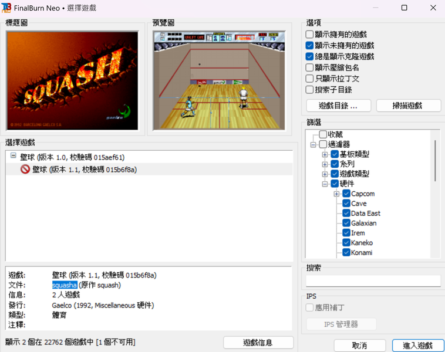Check the 收藏 filter checkbox
The image size is (445, 352).
pos(323,134)
